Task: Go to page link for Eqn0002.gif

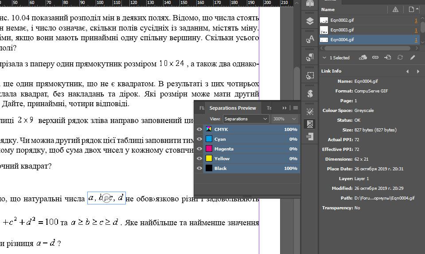Action: click(416, 20)
